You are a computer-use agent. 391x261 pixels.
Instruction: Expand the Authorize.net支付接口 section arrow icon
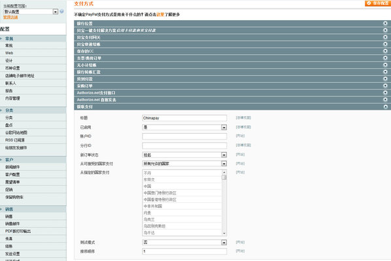385,93
